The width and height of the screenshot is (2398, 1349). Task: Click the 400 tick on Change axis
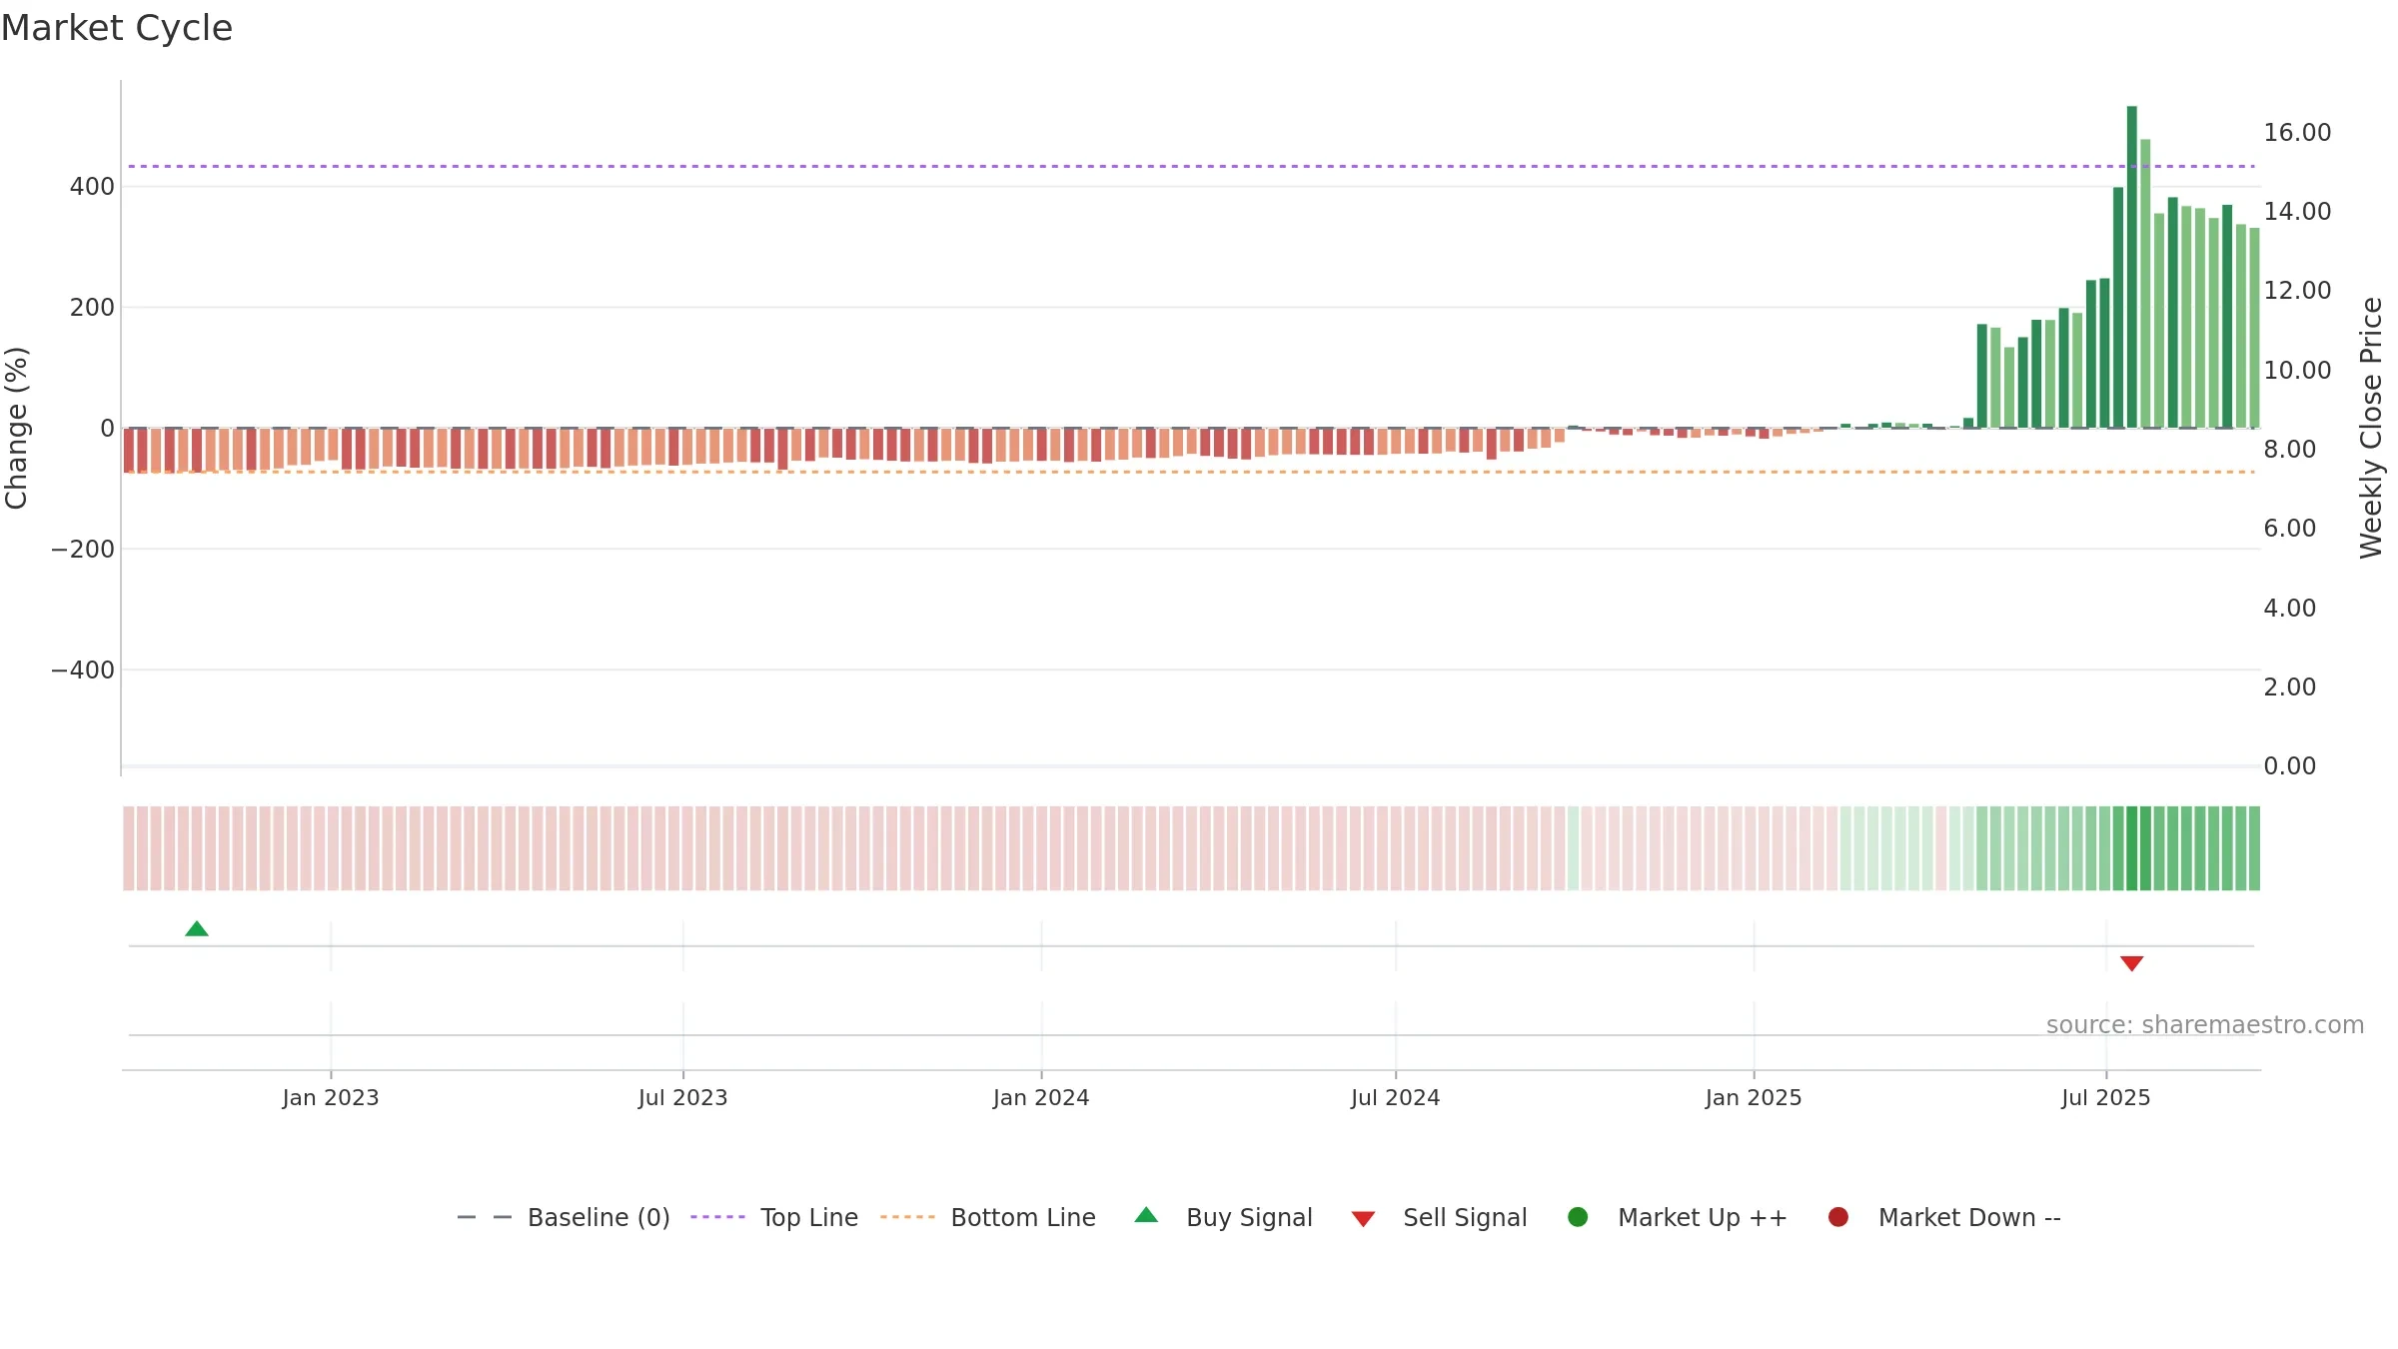92,187
